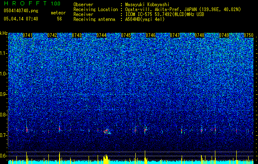
Task: Click the receiver text ICOM IC-575 53.7492
Action: [164, 14]
